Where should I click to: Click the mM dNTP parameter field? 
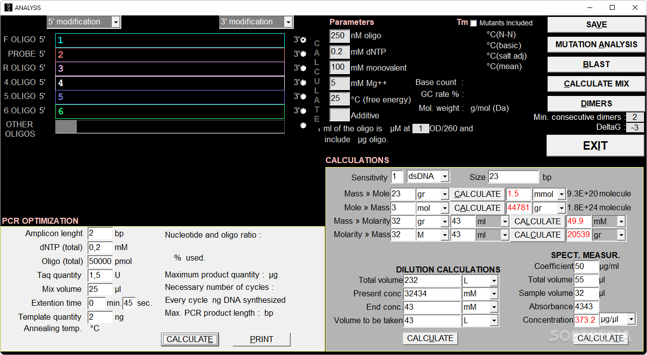pyautogui.click(x=339, y=52)
